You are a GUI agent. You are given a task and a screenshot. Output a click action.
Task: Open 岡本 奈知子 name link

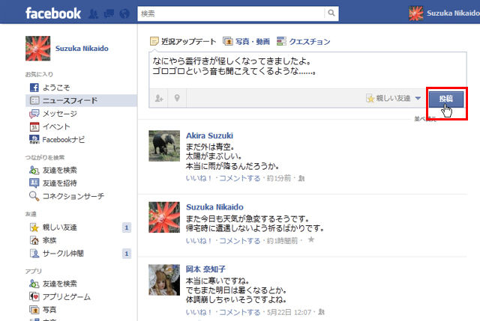click(x=205, y=269)
